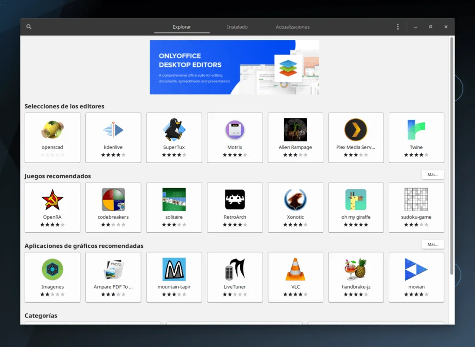Open the sudoku-game grid icon
This screenshot has height=347, width=475.
tap(416, 200)
